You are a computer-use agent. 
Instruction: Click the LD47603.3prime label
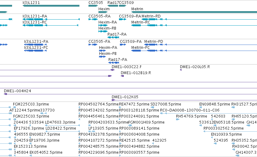click(60, 122)
